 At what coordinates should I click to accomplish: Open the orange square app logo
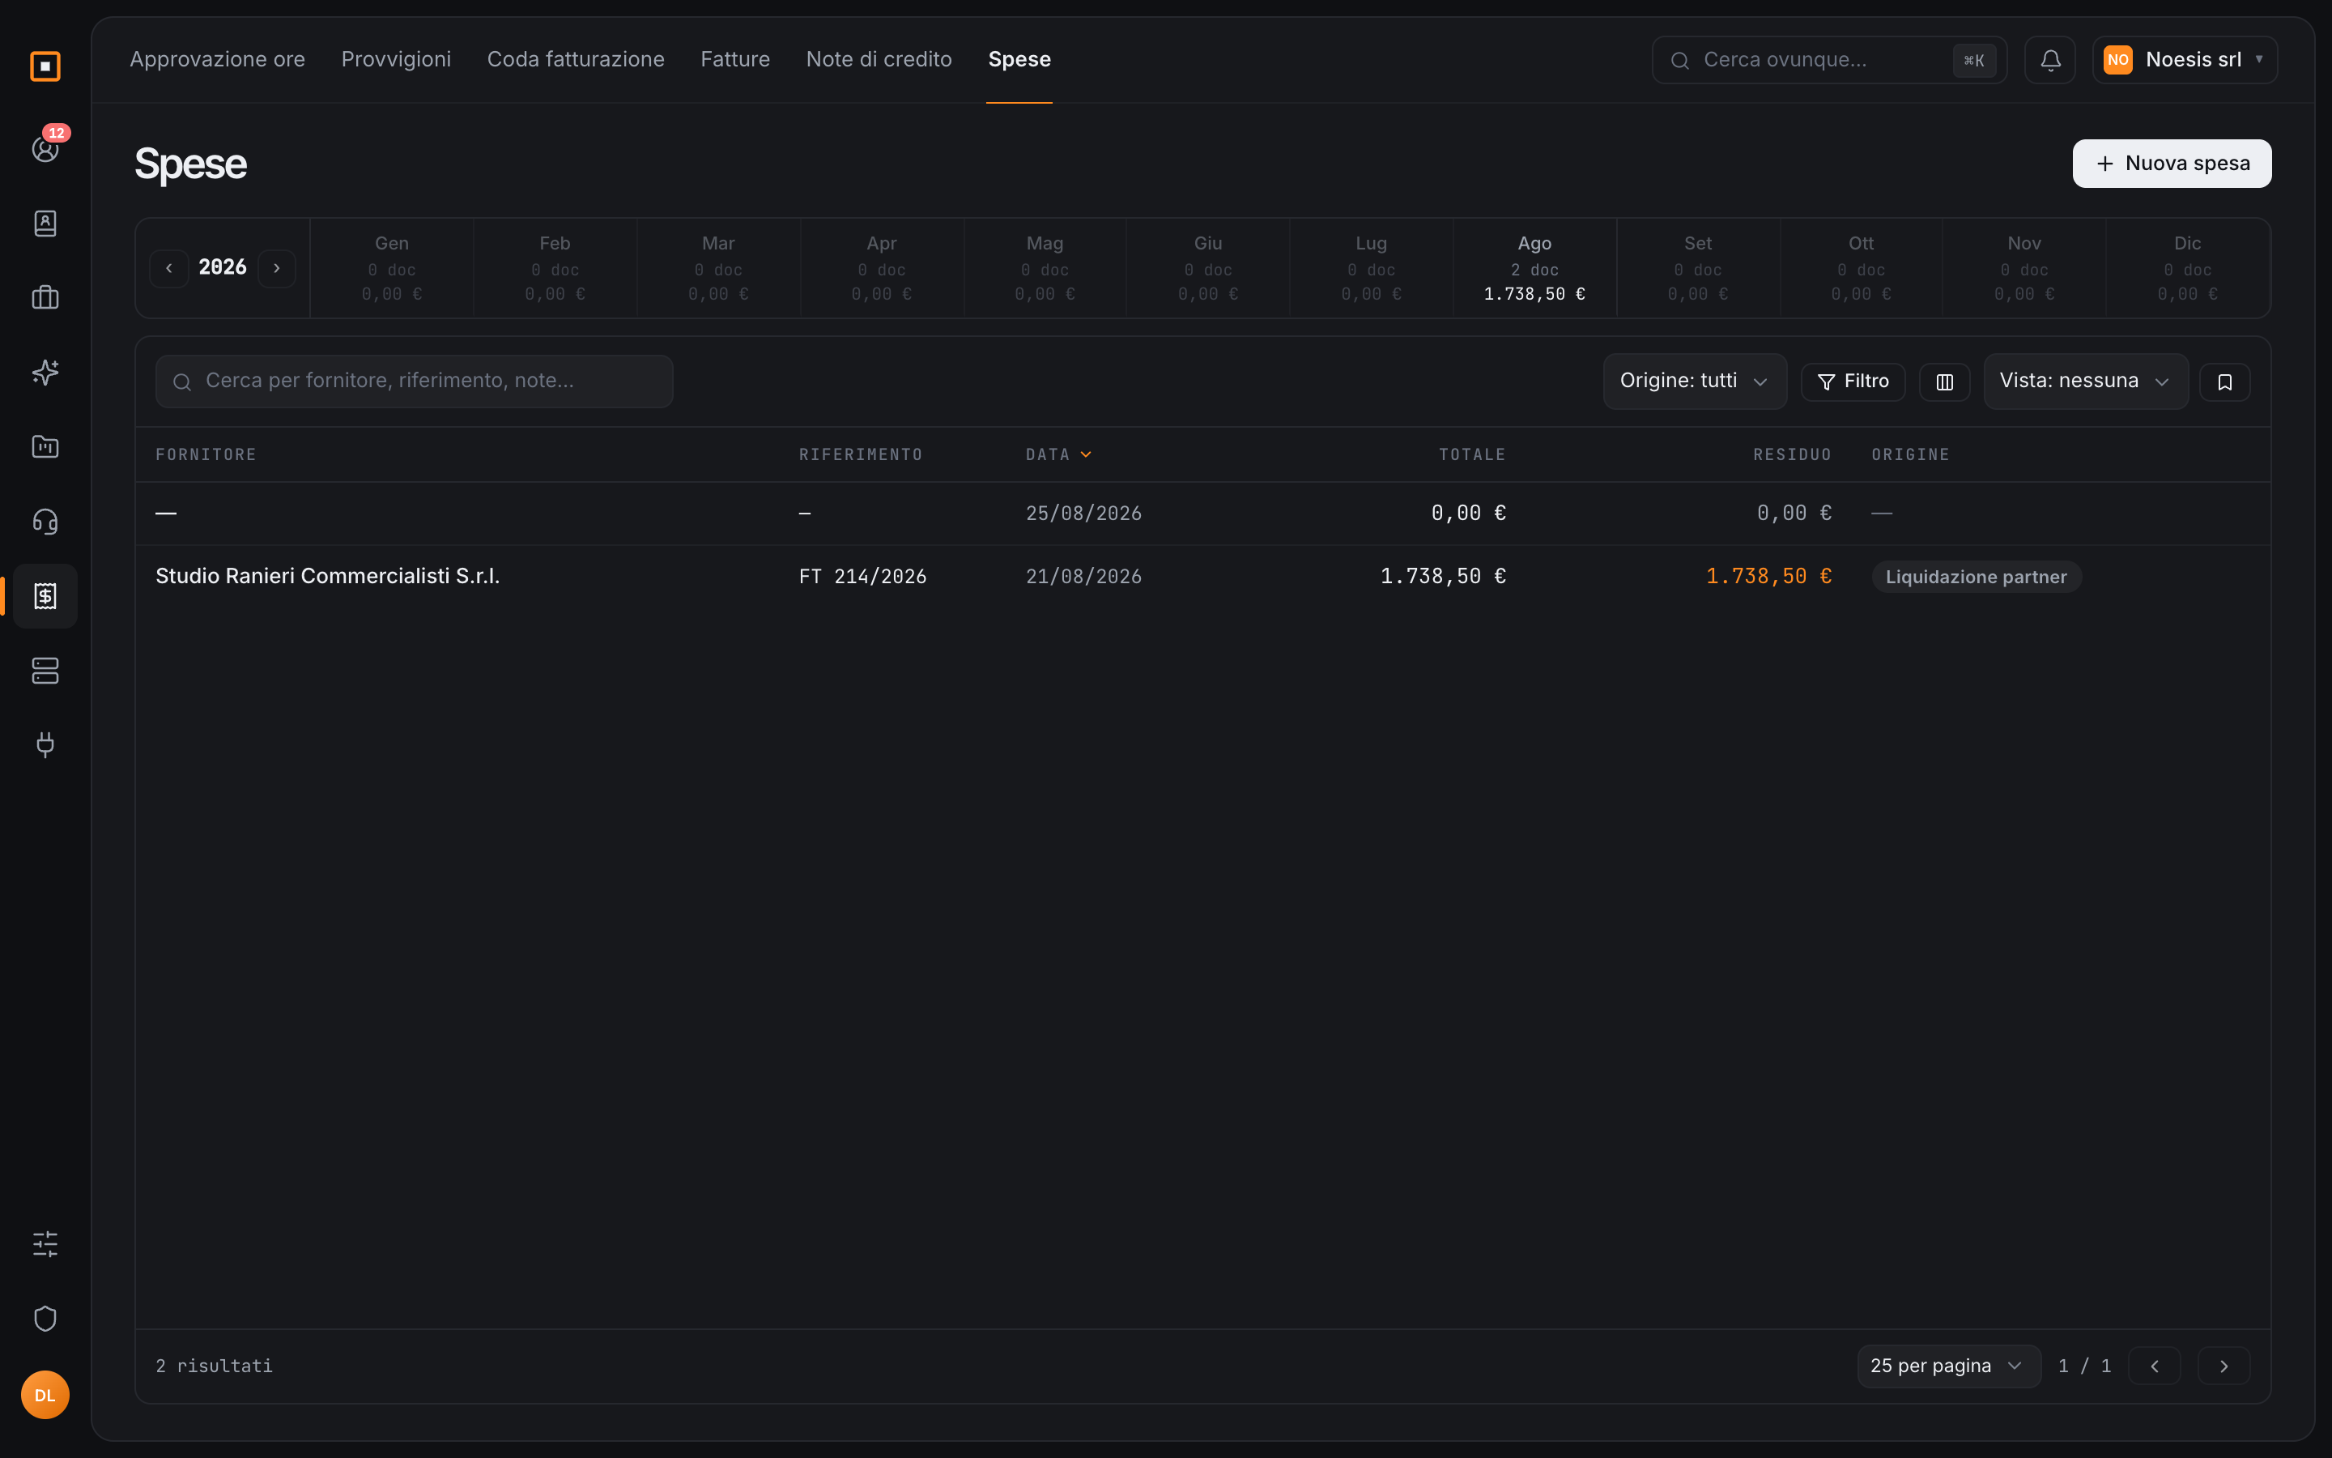tap(45, 66)
